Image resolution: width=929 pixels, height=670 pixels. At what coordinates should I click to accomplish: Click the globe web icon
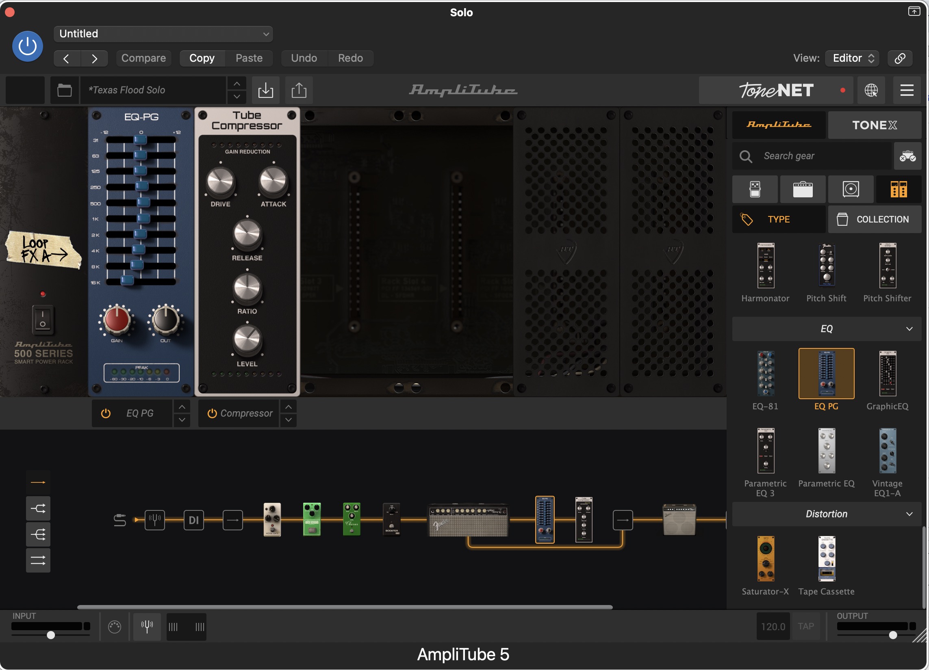[x=871, y=90]
